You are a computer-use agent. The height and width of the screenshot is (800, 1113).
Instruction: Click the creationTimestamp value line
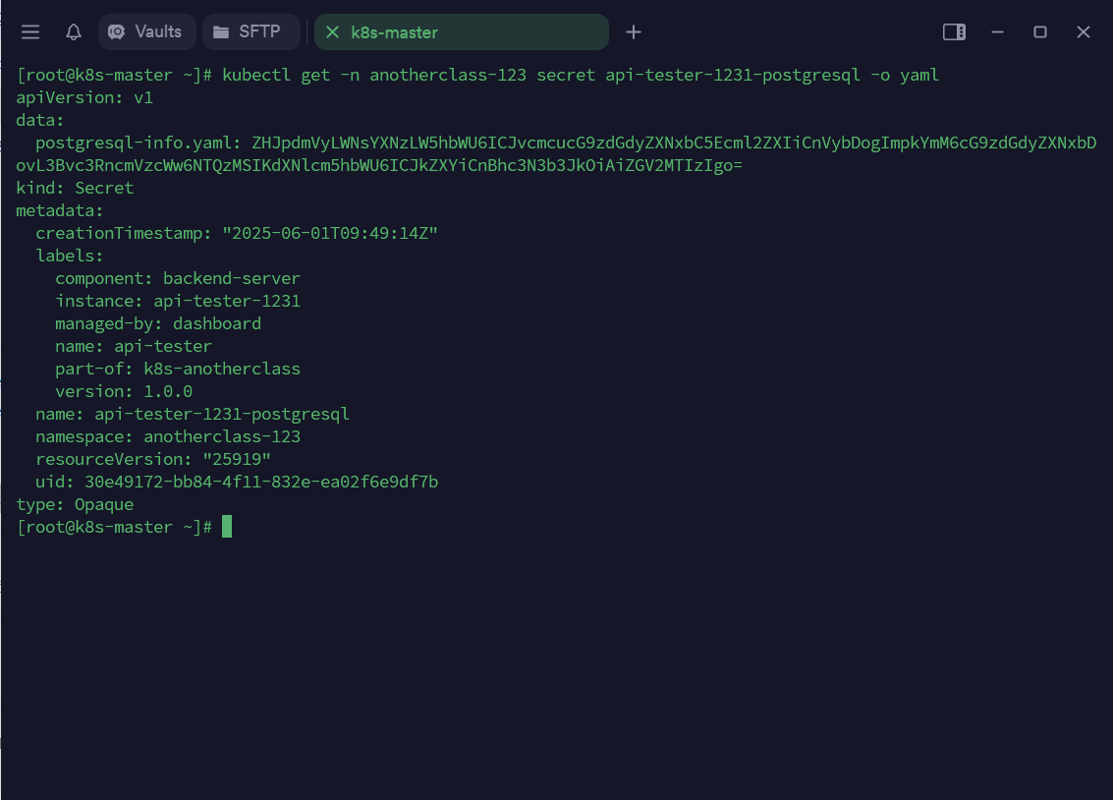[237, 234]
